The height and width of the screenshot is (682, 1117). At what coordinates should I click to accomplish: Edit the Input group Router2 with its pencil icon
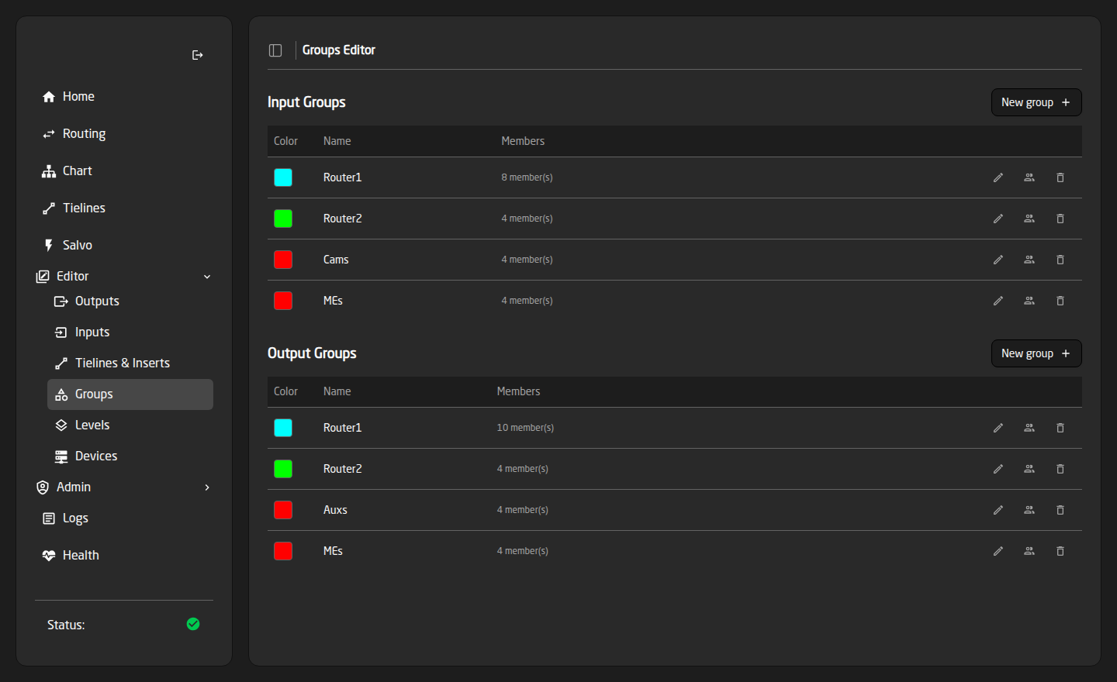[x=998, y=219]
